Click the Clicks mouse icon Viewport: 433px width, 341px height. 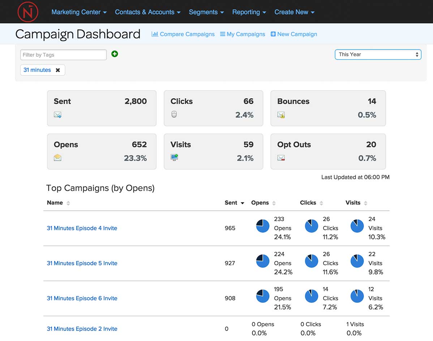[174, 114]
